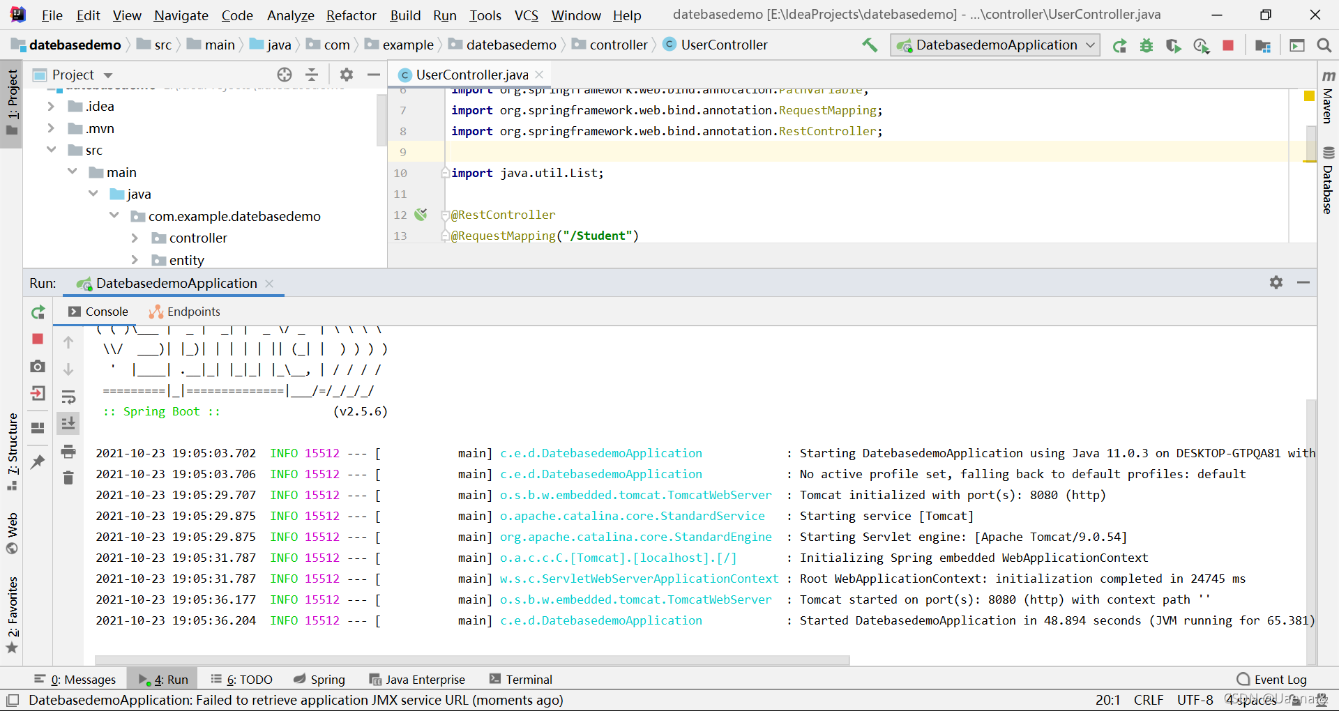Screen dimensions: 1339x711
Task: Start debugging with the bug icon
Action: 1146,45
